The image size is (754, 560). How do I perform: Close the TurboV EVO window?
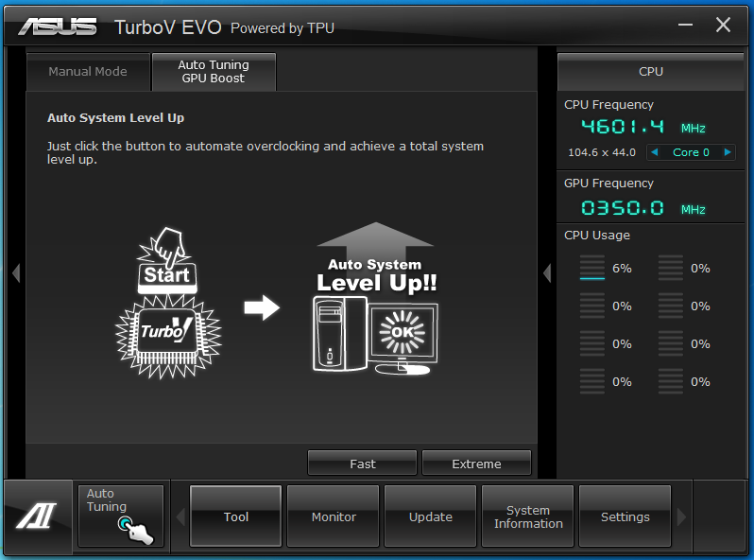pyautogui.click(x=723, y=25)
